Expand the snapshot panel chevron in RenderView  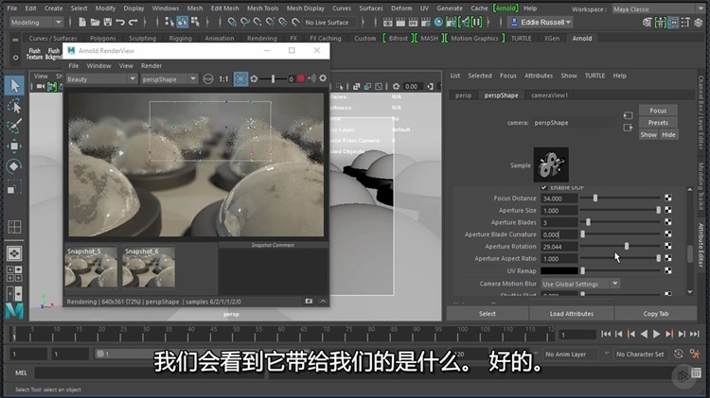(323, 302)
